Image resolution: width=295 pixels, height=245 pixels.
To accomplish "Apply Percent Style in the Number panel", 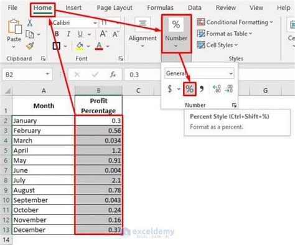I will point(189,89).
